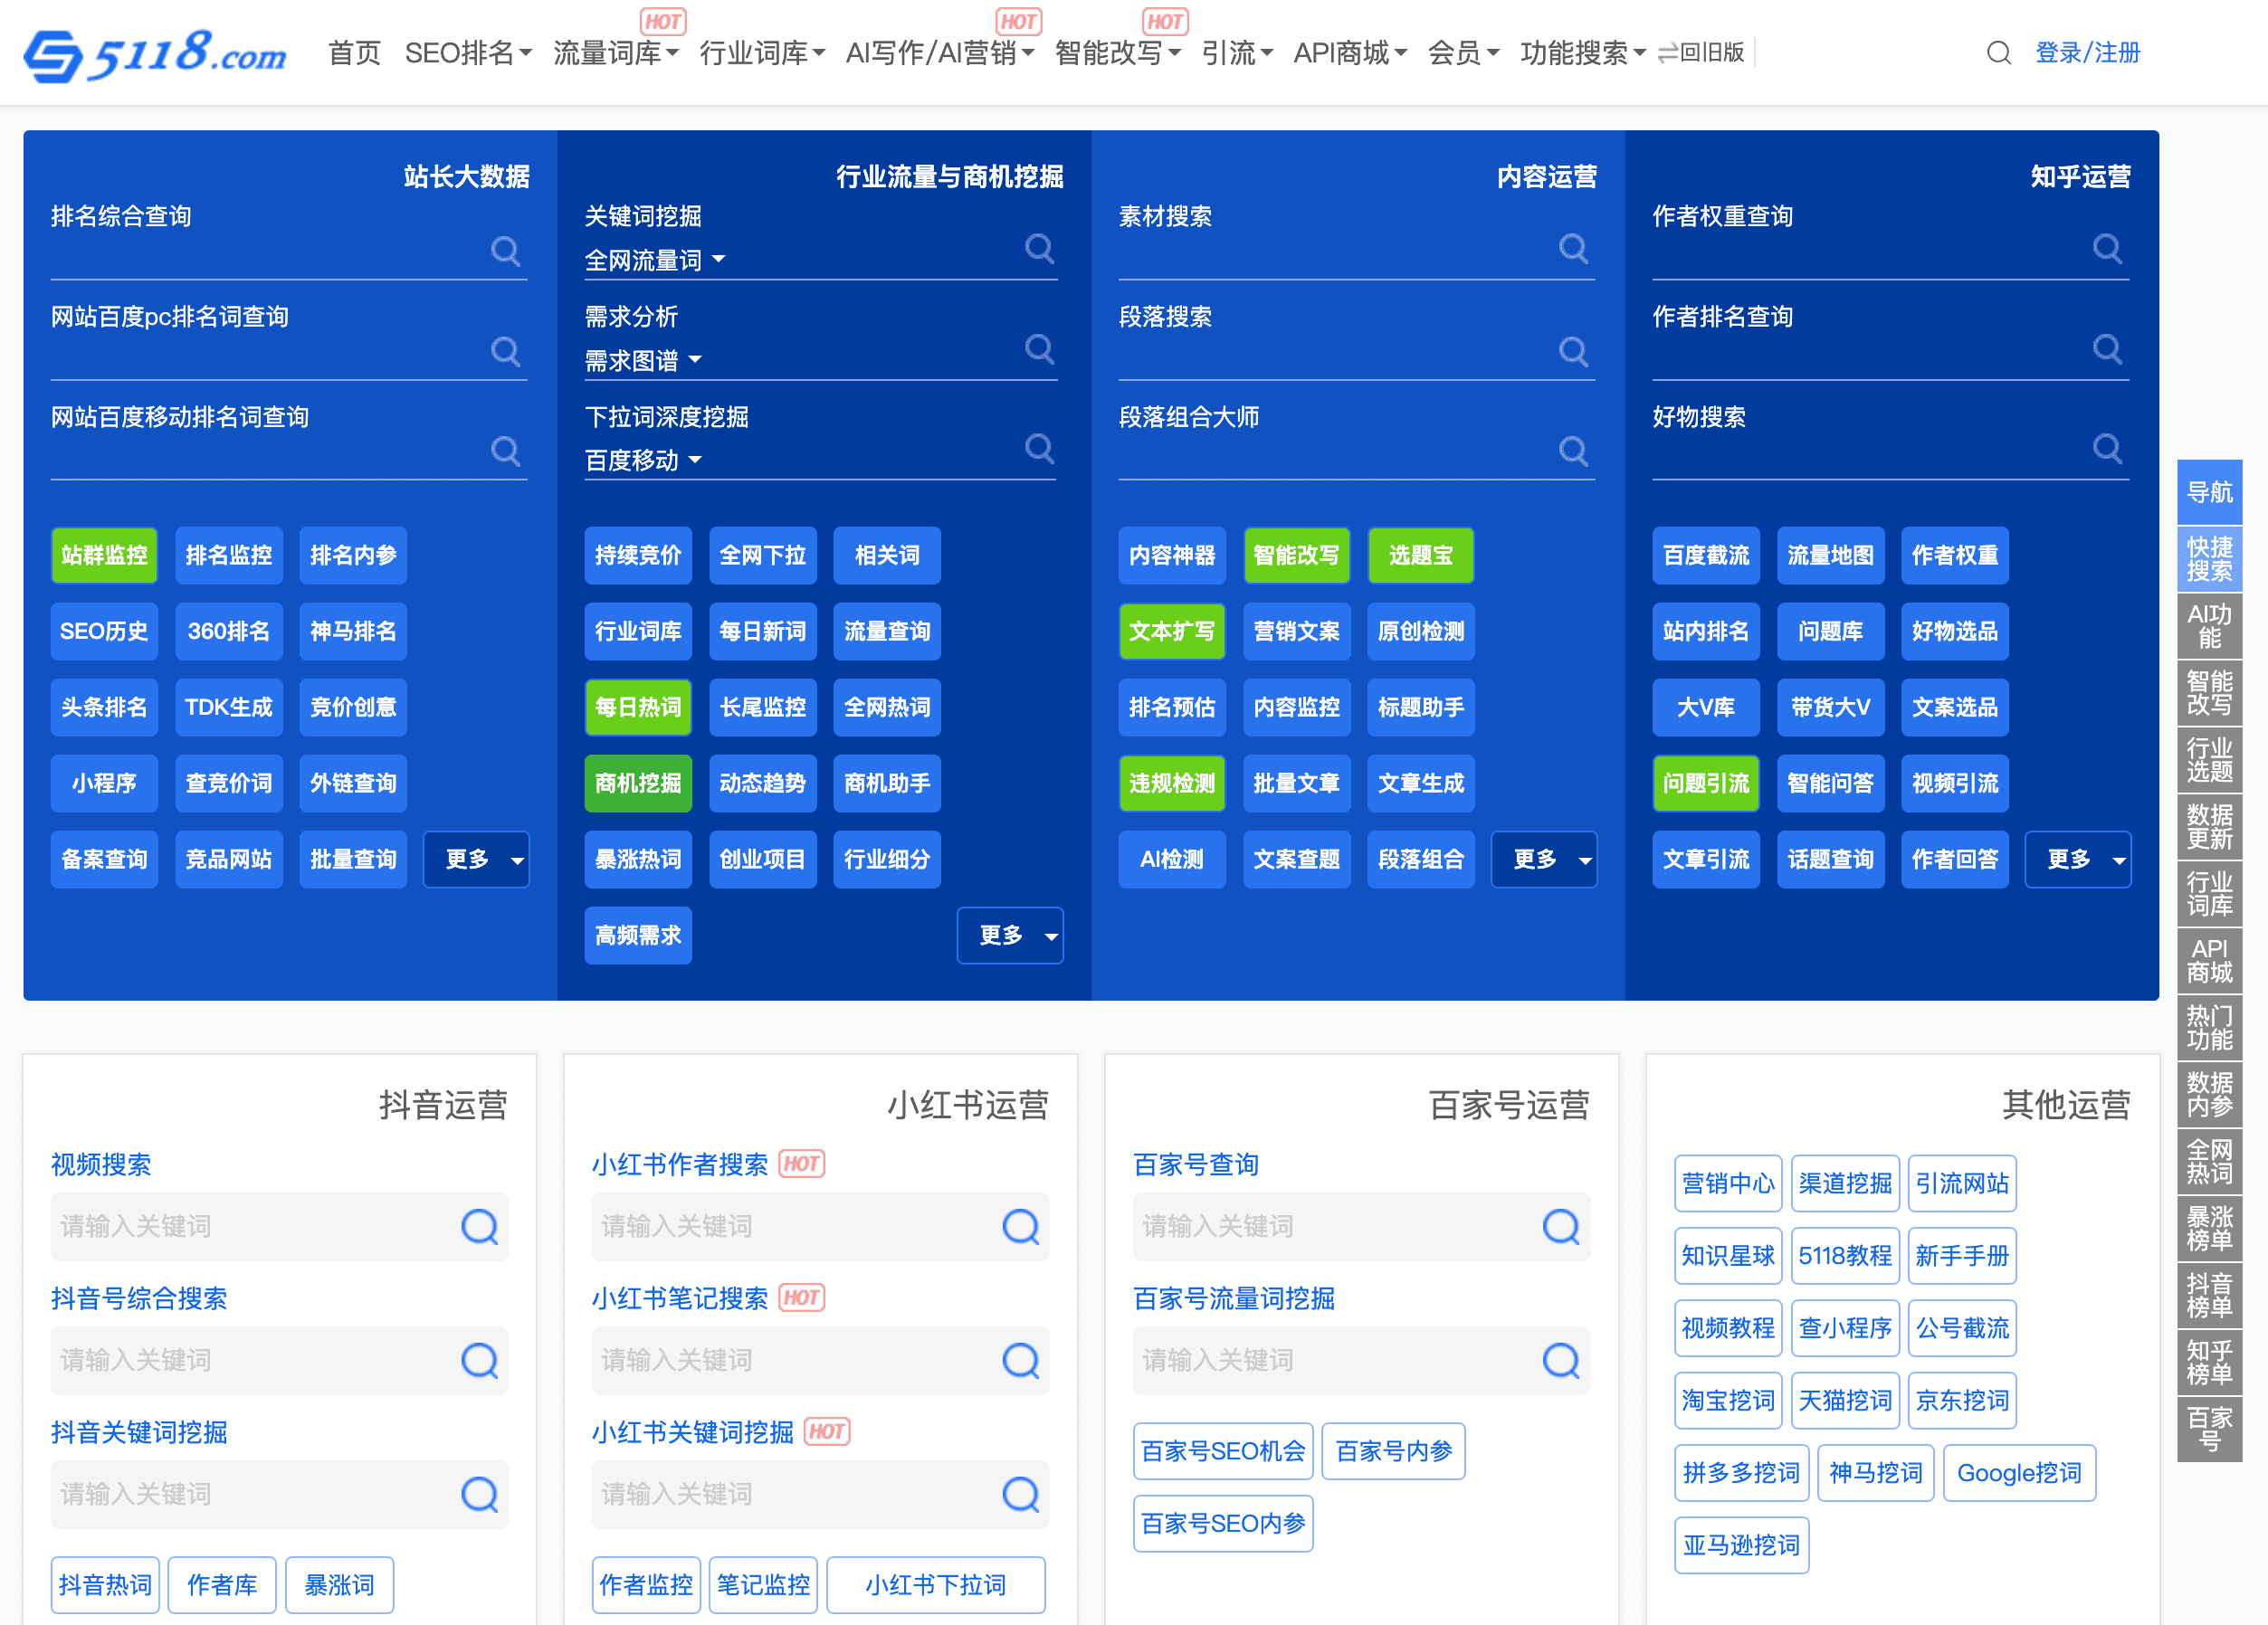Expand the SEO排名 nav menu
The width and height of the screenshot is (2268, 1625).
468,53
